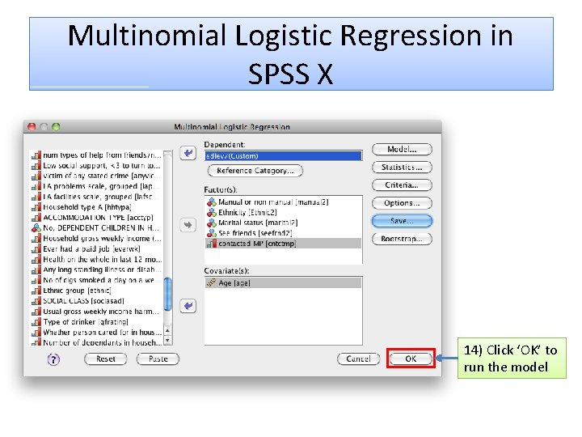This screenshot has height=437, width=582.
Task: Click the Reference Category... button
Action: 255,171
